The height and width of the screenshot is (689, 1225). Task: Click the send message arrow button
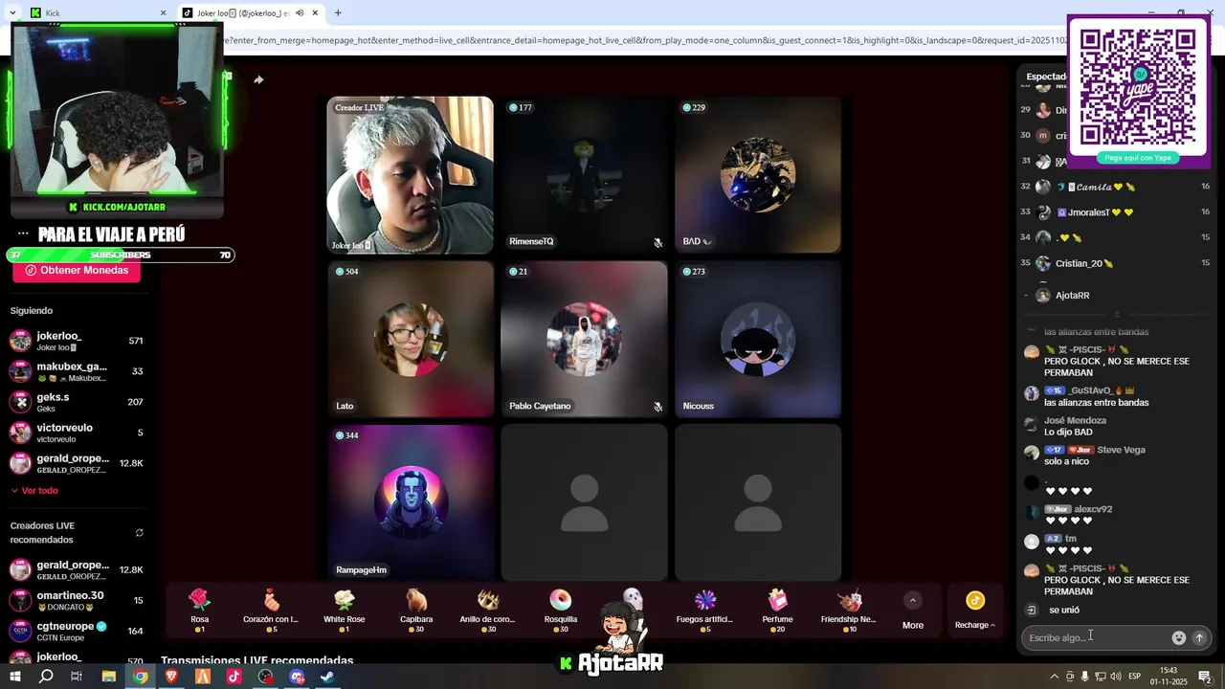(x=1199, y=637)
